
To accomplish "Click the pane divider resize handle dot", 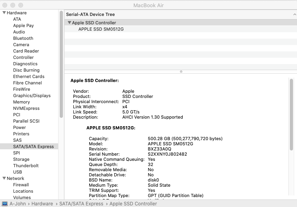I will [x=181, y=72].
